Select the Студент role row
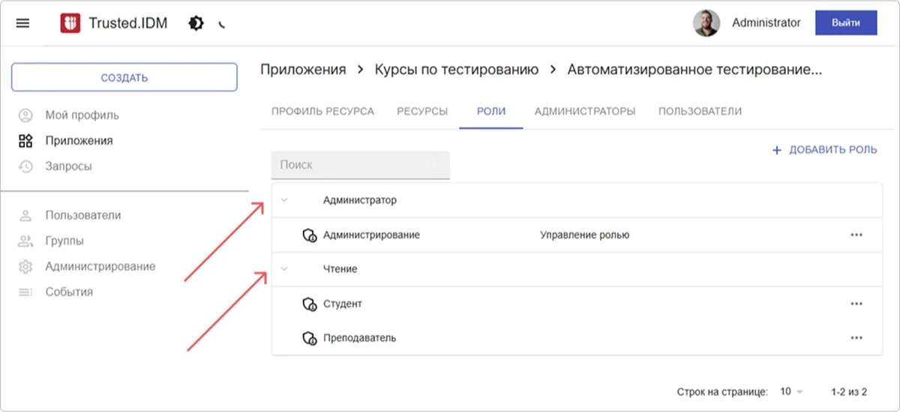Viewport: 900px width, 412px height. 577,304
